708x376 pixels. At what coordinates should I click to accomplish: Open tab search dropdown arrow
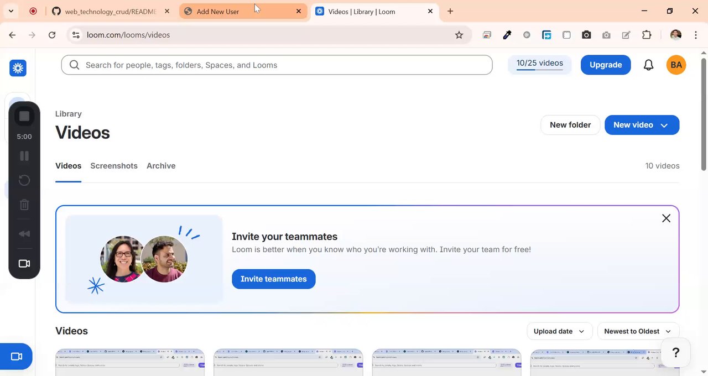click(x=11, y=11)
